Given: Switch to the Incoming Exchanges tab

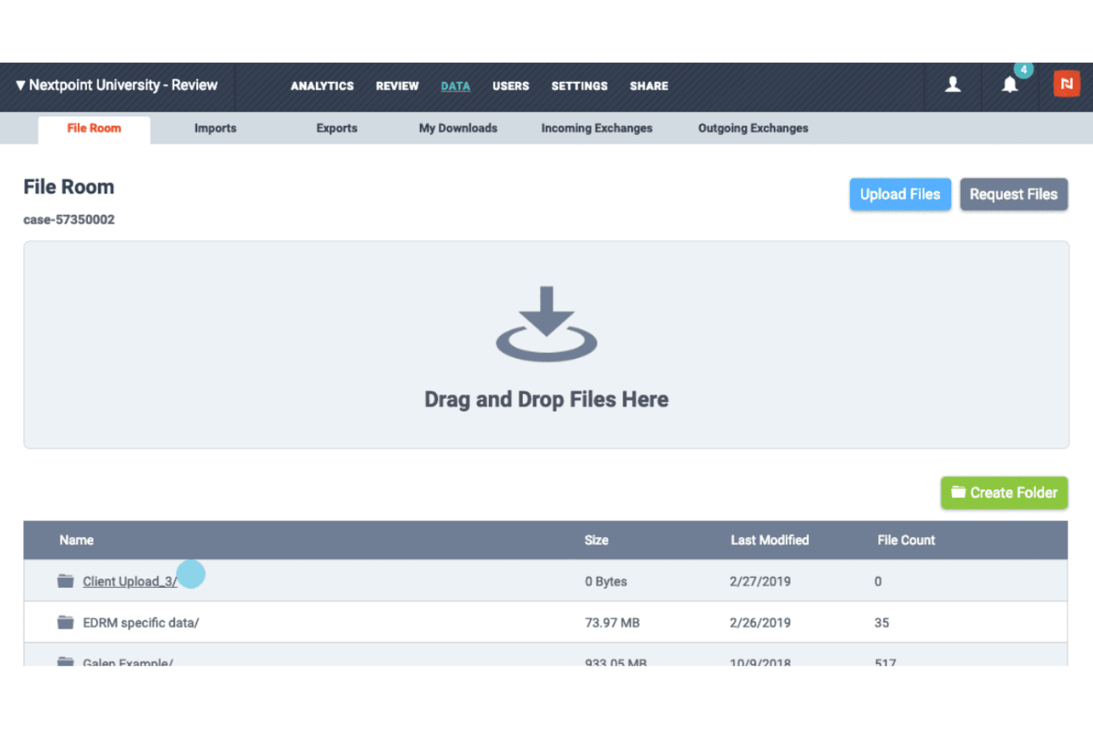Looking at the screenshot, I should tap(597, 129).
